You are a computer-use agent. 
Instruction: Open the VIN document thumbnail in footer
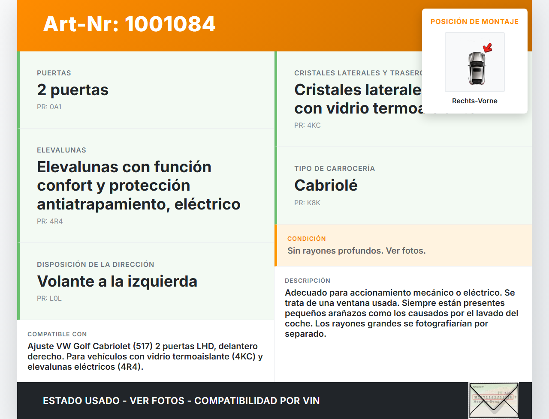pyautogui.click(x=494, y=401)
